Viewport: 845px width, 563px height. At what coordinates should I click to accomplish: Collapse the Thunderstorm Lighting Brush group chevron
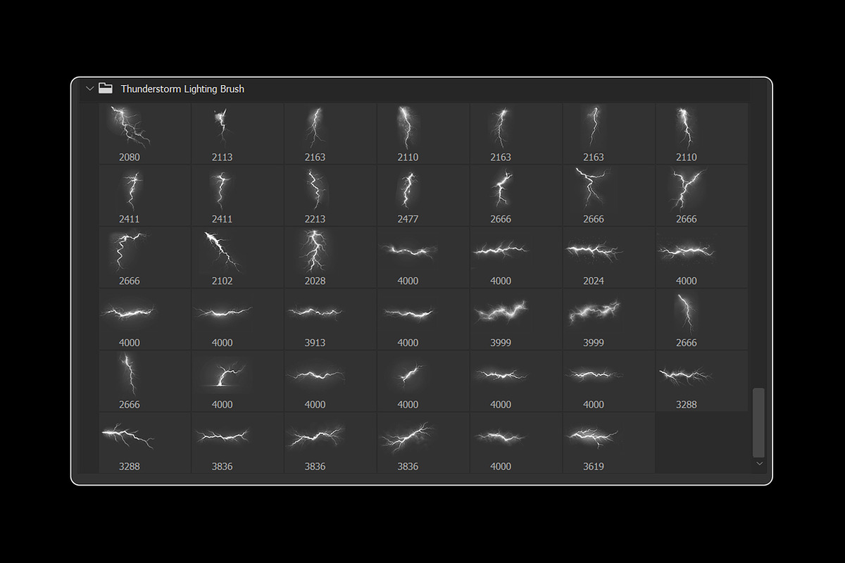(x=89, y=89)
